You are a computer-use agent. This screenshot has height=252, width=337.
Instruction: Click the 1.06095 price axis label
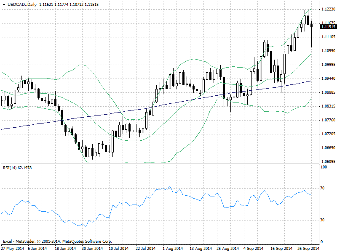point(328,161)
